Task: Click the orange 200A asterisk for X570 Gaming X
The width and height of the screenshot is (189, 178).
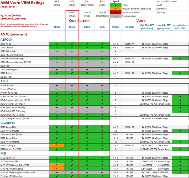Action: [x=57, y=145]
